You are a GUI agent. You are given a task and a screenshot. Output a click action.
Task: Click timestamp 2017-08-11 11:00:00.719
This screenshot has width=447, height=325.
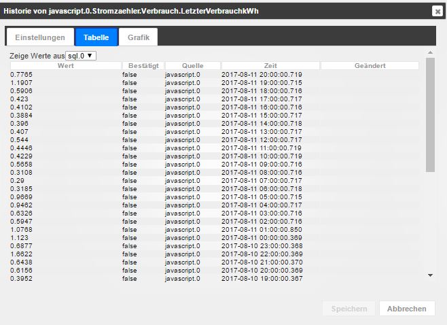click(262, 148)
